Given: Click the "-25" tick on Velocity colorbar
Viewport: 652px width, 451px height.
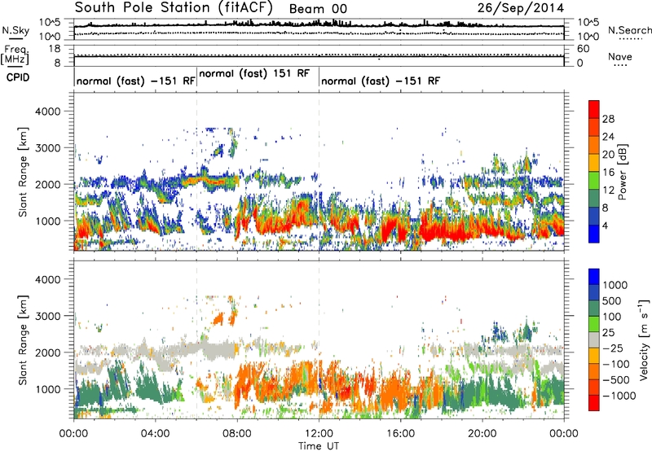Looking at the screenshot, I should (x=612, y=348).
